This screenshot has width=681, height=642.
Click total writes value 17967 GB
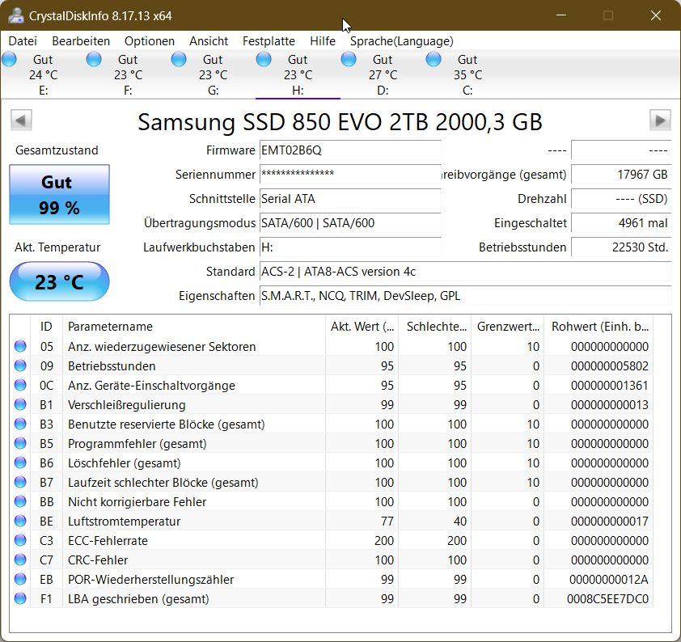(x=621, y=175)
